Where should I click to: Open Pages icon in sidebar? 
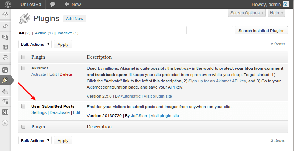click(x=5, y=47)
